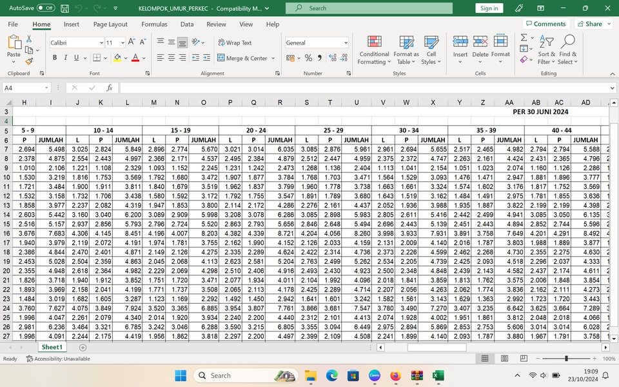Add a new sheet with plus button
The image size is (619, 387).
(x=83, y=348)
